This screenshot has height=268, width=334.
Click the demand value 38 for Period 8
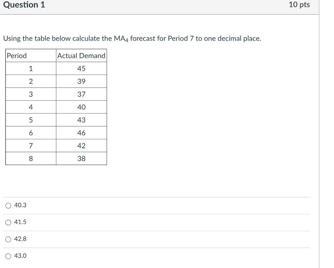point(81,158)
